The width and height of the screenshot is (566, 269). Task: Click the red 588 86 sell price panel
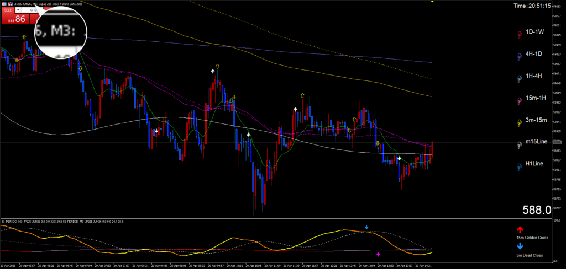[15, 19]
